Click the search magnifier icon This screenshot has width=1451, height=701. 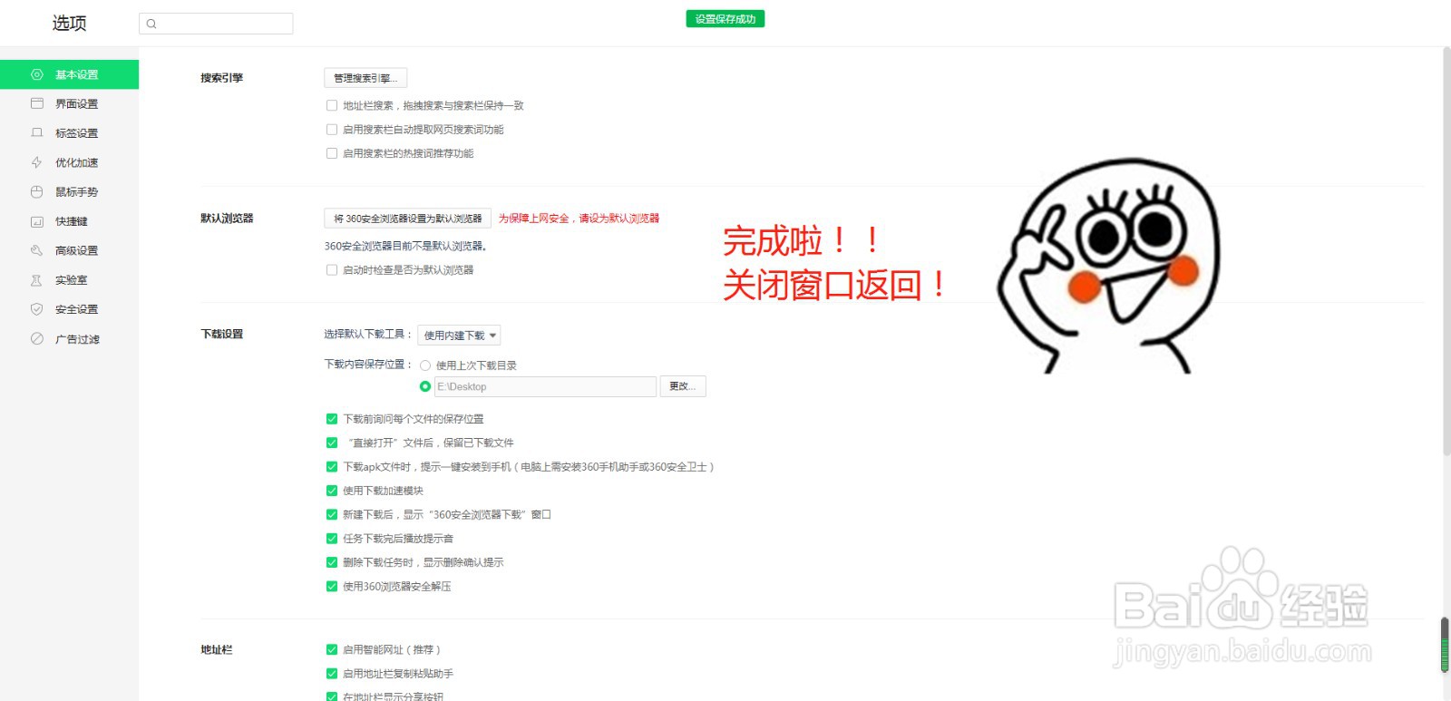tap(151, 24)
